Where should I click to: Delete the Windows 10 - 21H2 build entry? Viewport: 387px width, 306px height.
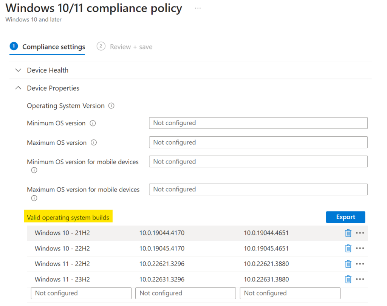348,233
